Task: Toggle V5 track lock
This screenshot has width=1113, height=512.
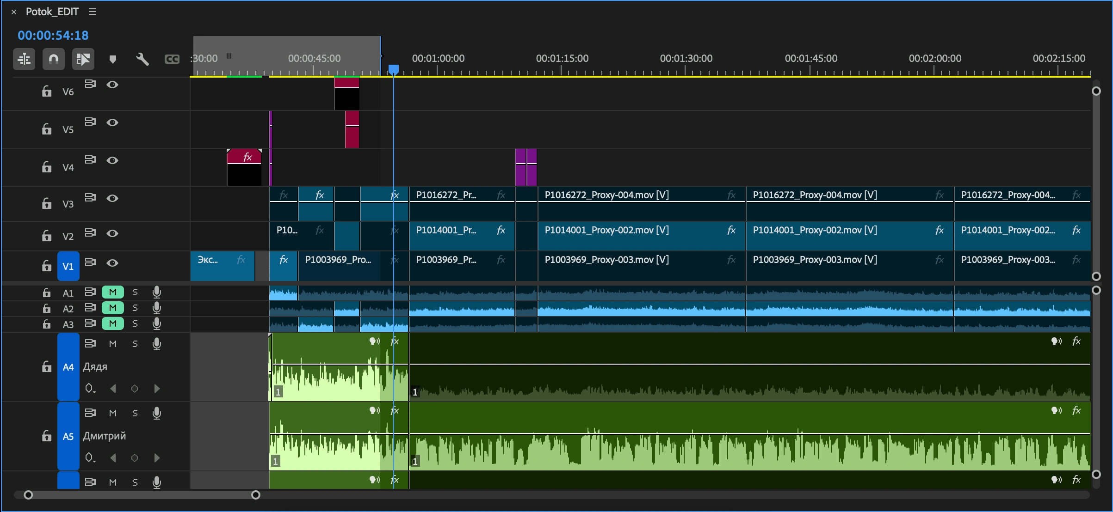Action: [47, 129]
